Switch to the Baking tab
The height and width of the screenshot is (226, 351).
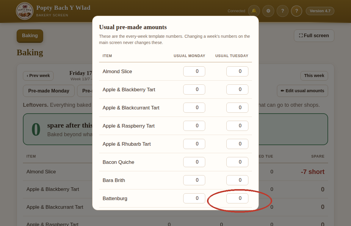[30, 36]
